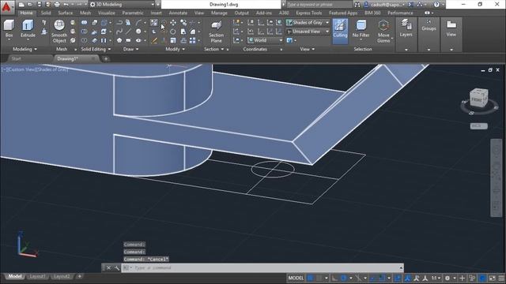Add a new layout with plus button

[x=79, y=276]
